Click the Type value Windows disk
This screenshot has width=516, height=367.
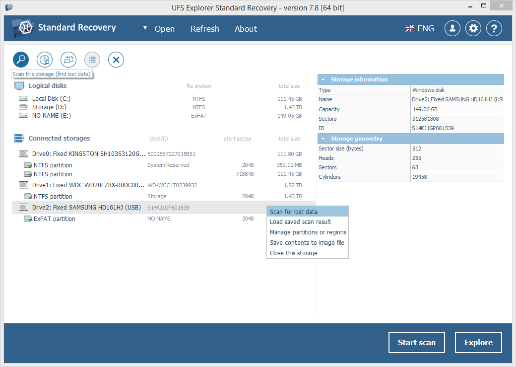[x=428, y=90]
